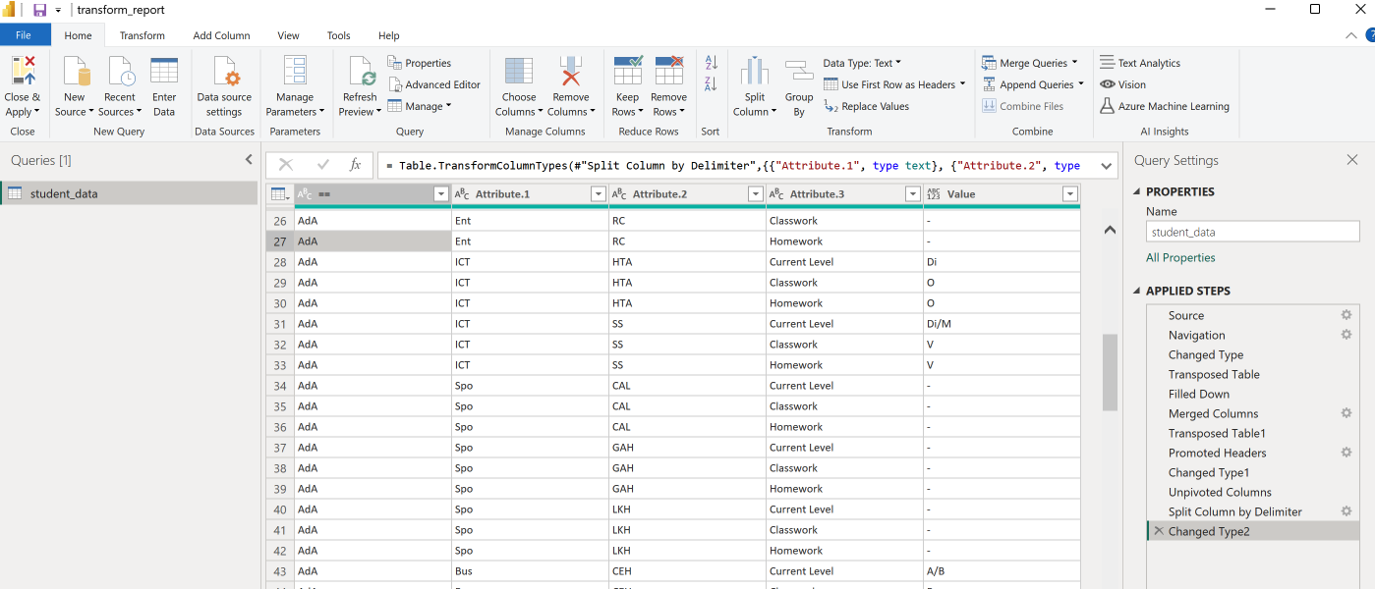
Task: Select row number 33 header
Action: [x=280, y=365]
